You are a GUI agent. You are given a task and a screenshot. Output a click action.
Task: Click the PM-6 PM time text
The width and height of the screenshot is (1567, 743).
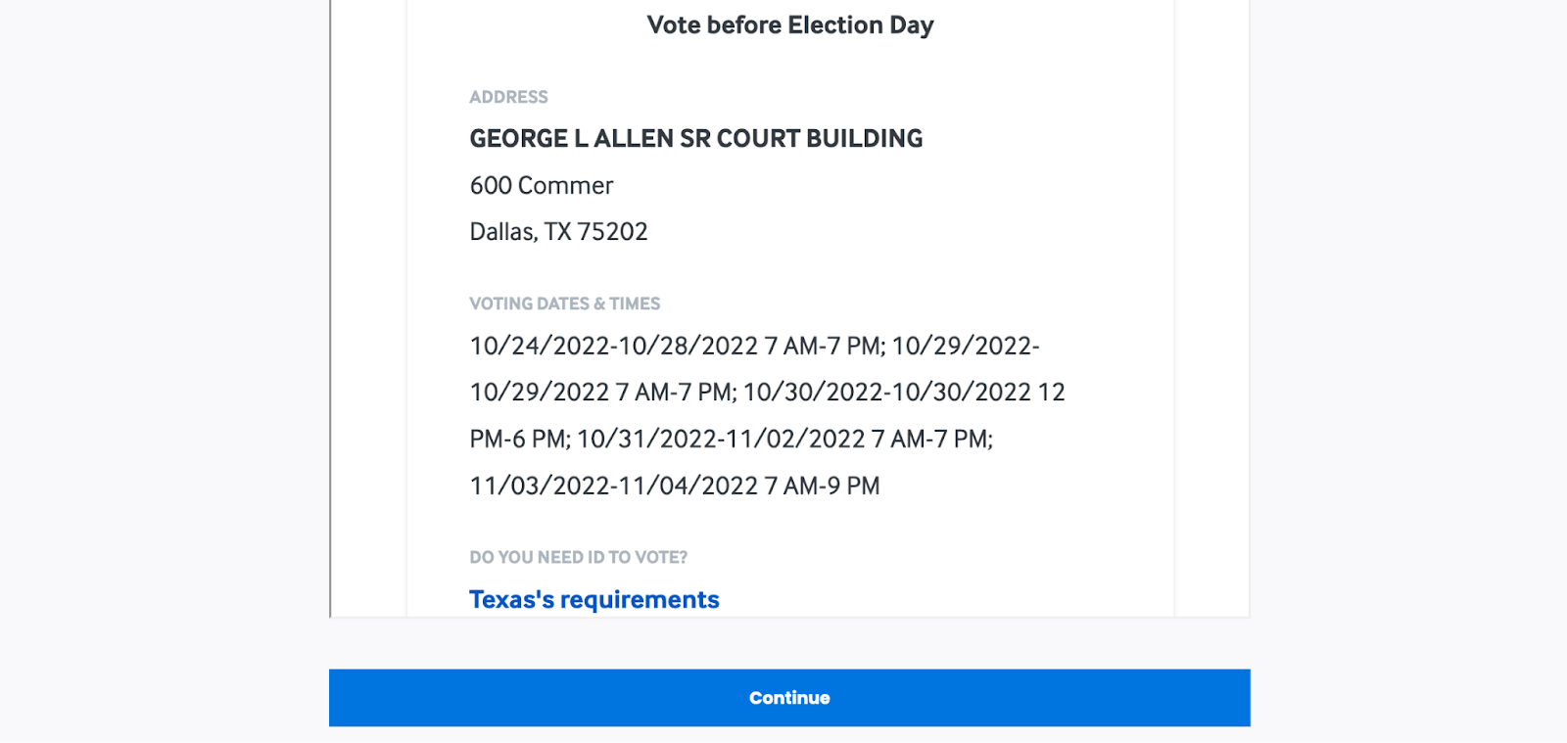pyautogui.click(x=519, y=440)
